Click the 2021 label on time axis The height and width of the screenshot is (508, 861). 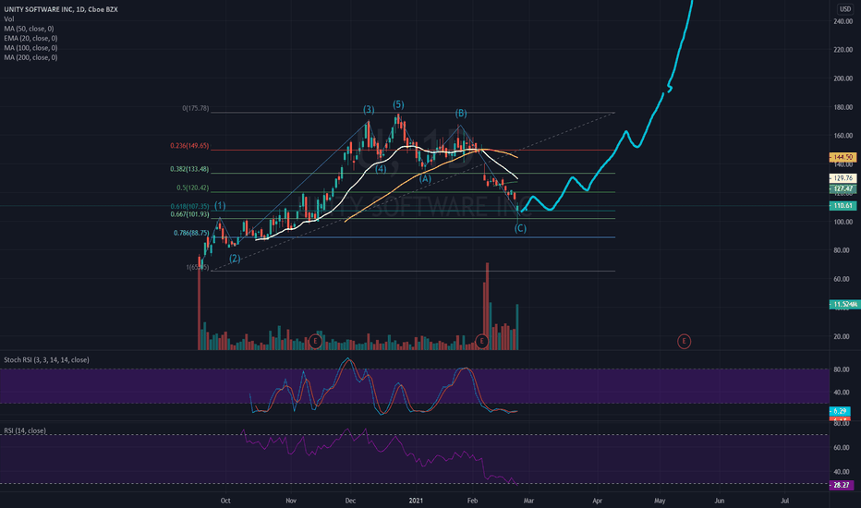pos(417,501)
